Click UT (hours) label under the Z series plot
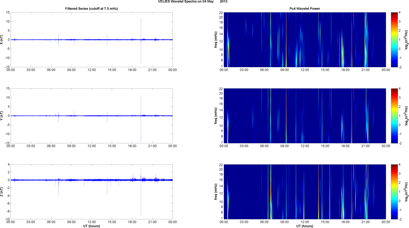This screenshot has height=228, width=409. click(91, 226)
